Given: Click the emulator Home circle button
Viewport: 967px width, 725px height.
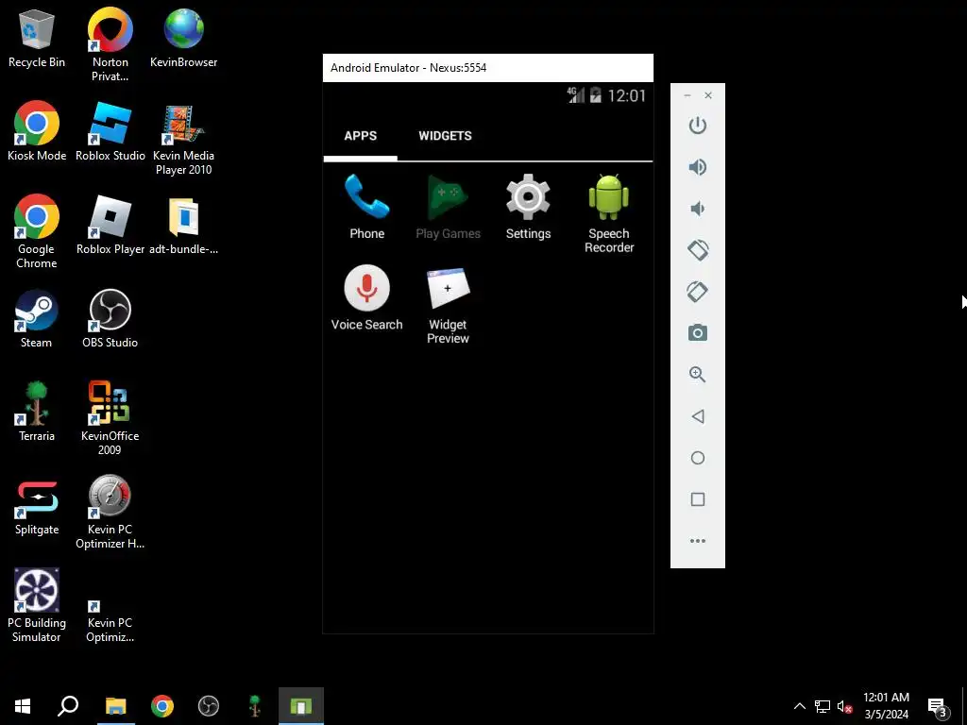Looking at the screenshot, I should point(698,458).
